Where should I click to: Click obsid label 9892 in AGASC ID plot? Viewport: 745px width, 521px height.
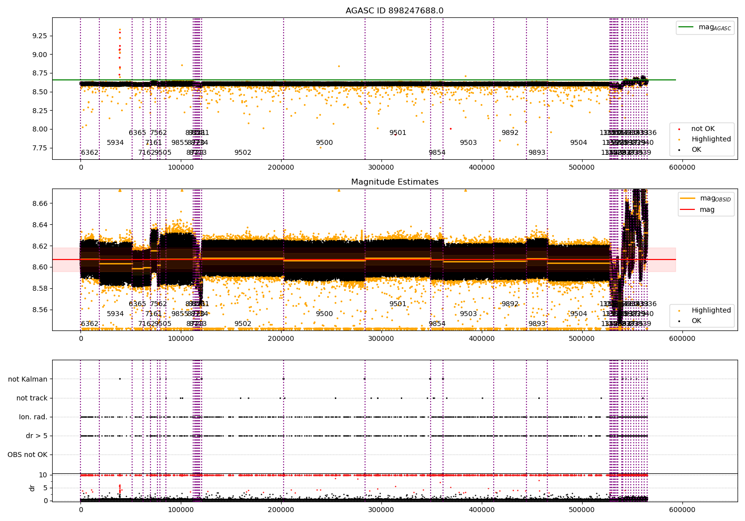coord(510,133)
